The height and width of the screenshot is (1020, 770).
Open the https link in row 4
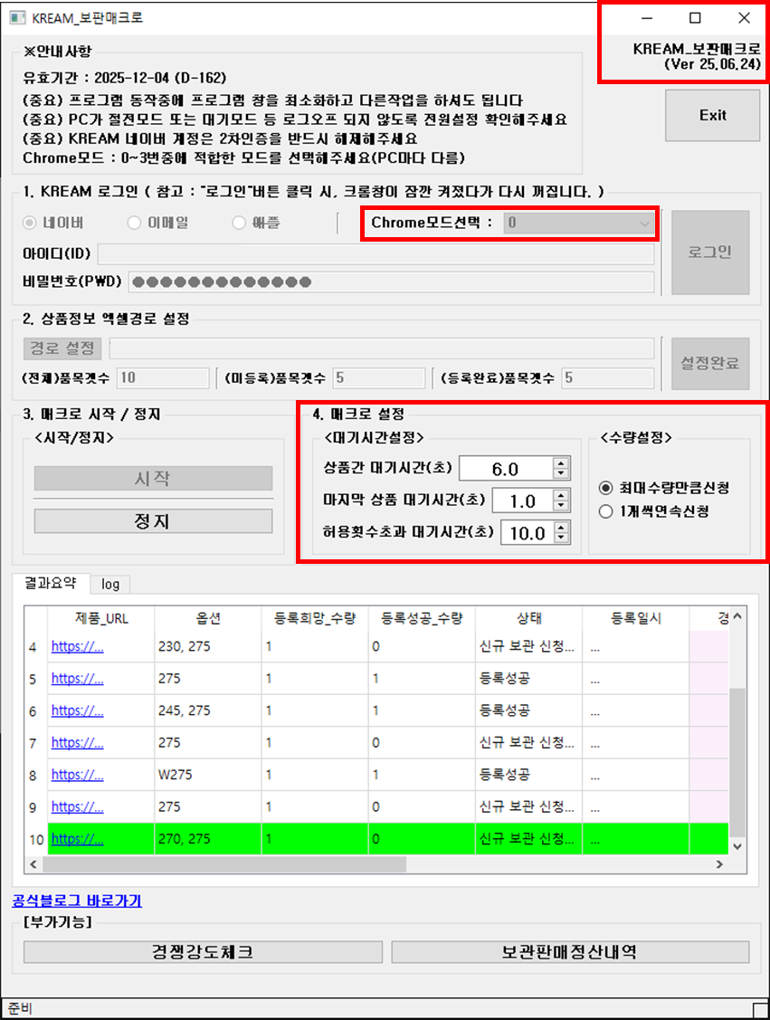[x=78, y=646]
